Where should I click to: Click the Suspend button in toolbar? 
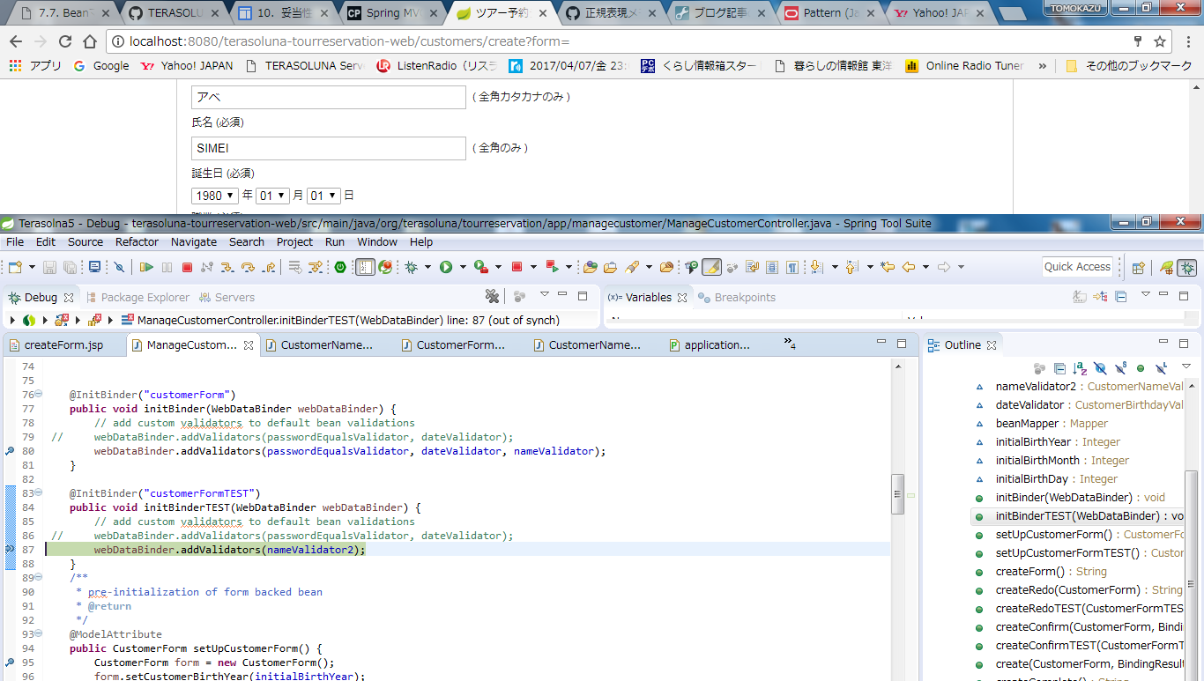coord(167,267)
